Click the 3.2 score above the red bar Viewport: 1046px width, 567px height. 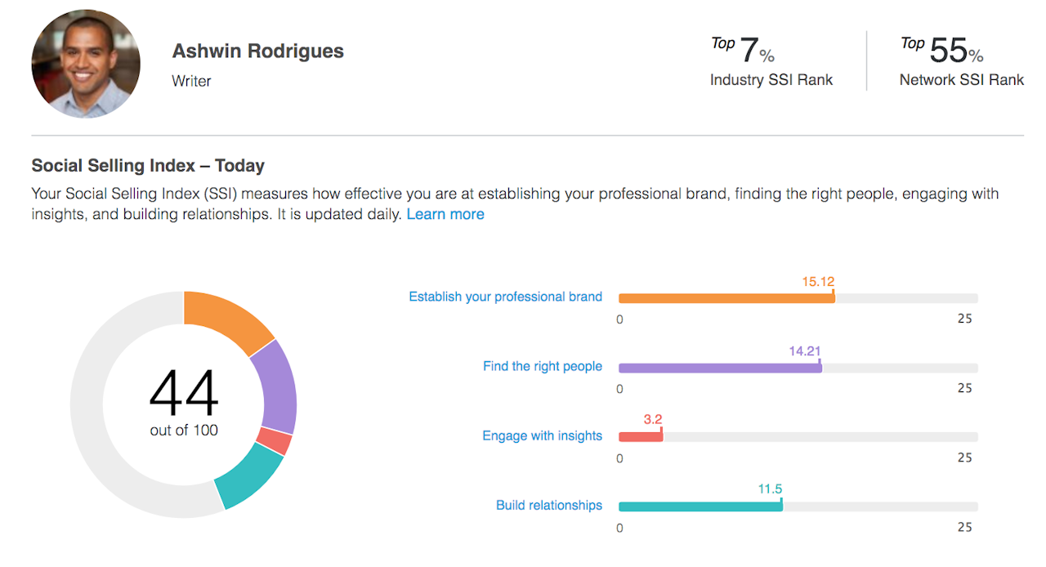pyautogui.click(x=652, y=418)
